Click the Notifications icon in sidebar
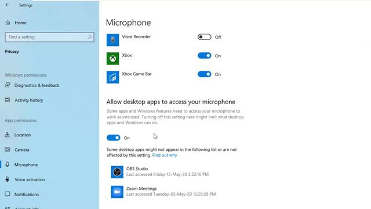Screen dimensions: 371x209 pyautogui.click(x=8, y=194)
